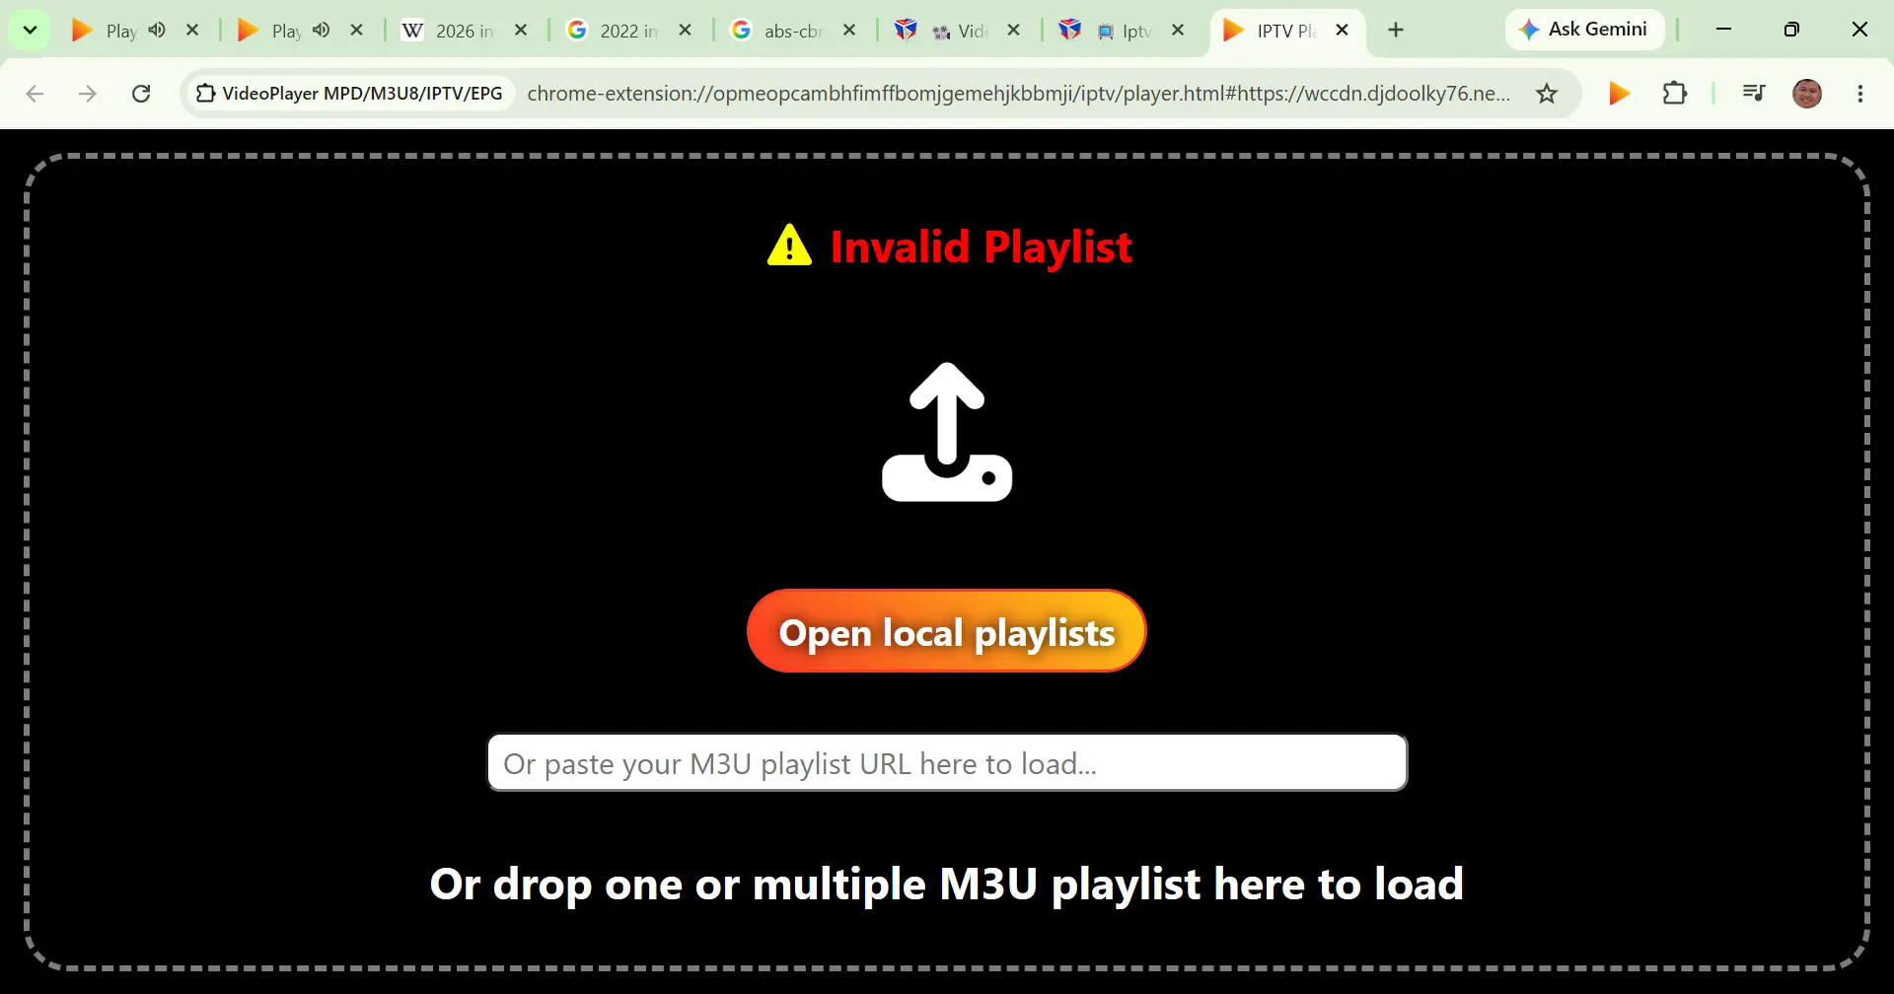Image resolution: width=1894 pixels, height=994 pixels.
Task: Click the Invalid Playlist error text
Action: pyautogui.click(x=981, y=247)
